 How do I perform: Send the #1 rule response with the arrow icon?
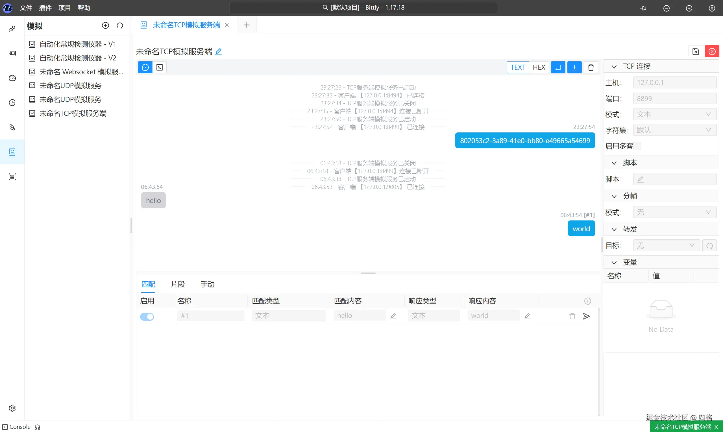click(x=586, y=316)
